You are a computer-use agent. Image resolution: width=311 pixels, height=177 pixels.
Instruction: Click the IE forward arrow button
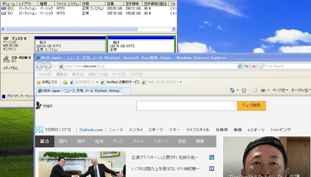tap(48, 66)
